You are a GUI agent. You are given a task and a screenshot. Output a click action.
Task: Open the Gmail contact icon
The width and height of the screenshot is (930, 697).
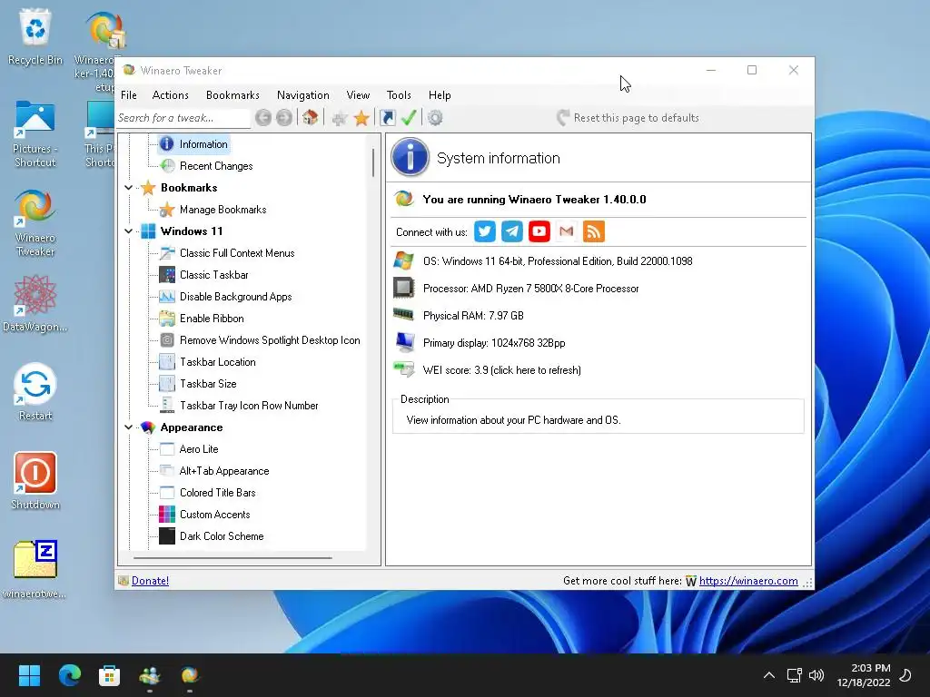pos(567,231)
